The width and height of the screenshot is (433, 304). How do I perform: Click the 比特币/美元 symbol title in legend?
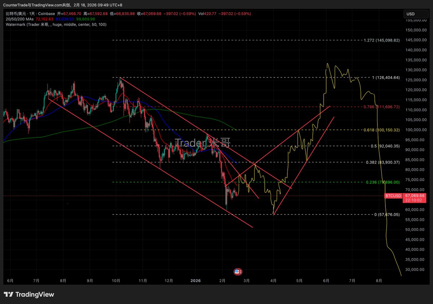(x=16, y=13)
